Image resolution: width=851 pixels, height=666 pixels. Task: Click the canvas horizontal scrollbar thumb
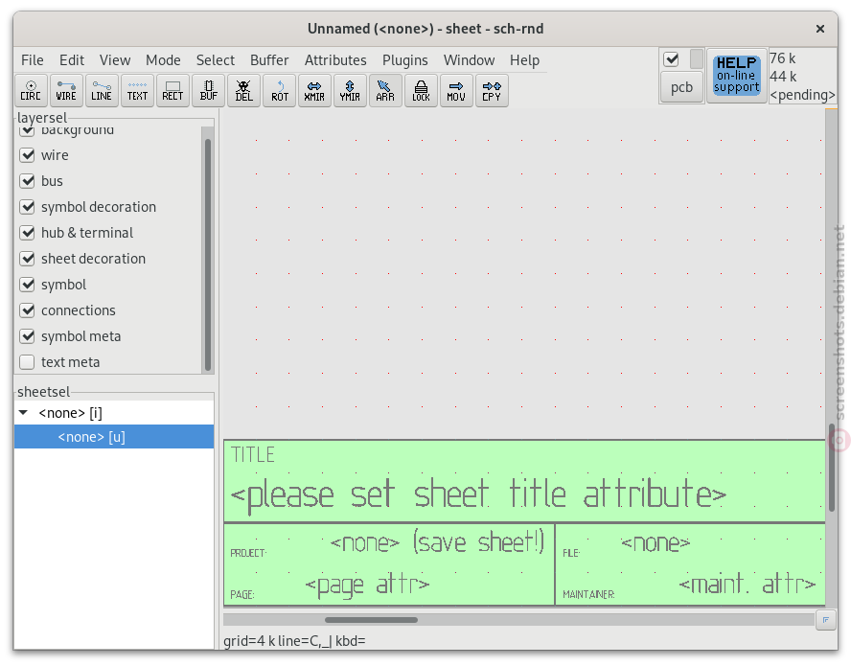pos(371,620)
